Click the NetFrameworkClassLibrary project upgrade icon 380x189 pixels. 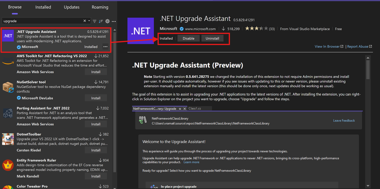coord(143,120)
